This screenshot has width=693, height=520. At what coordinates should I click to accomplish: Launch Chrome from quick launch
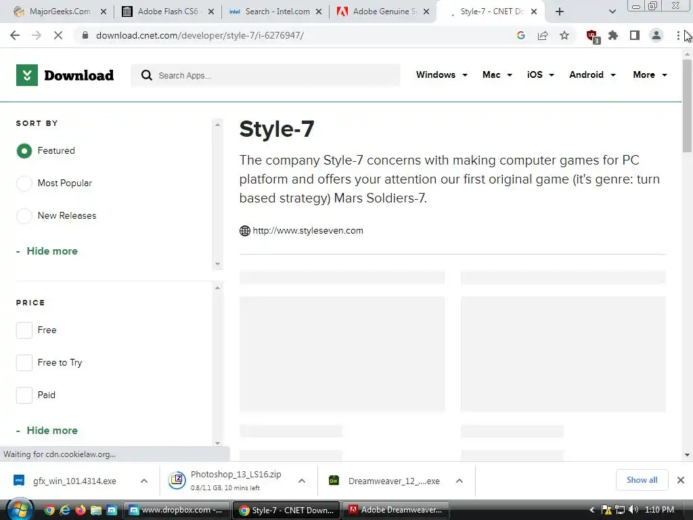[x=49, y=511]
